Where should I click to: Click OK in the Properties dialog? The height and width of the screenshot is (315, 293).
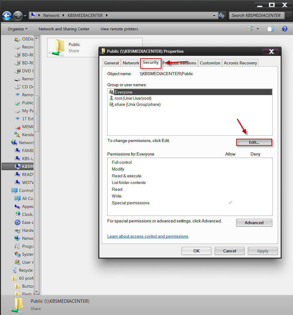pyautogui.click(x=196, y=251)
